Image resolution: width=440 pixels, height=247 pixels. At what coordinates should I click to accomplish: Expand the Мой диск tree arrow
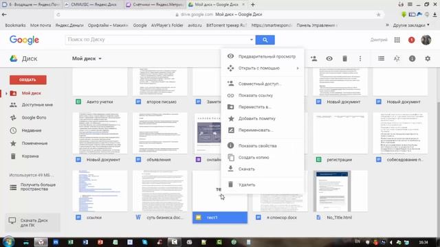pyautogui.click(x=6, y=93)
